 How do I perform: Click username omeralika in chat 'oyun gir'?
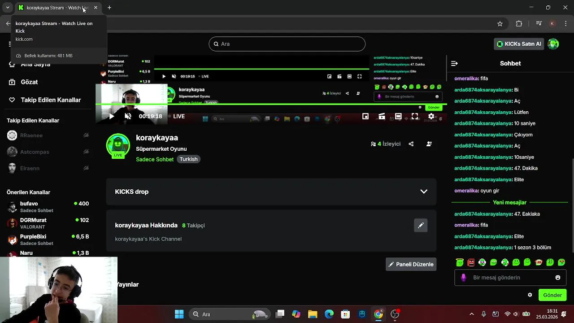point(466,191)
